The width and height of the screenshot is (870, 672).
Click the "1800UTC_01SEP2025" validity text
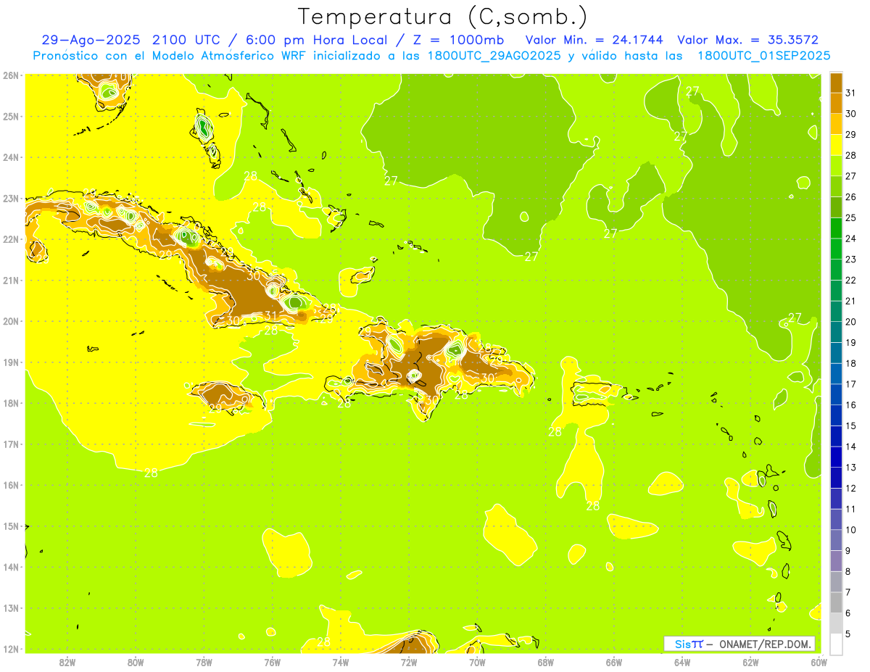763,56
